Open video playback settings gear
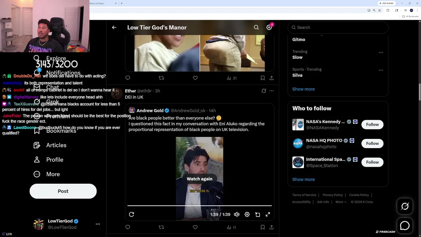The image size is (421, 237). (247, 215)
